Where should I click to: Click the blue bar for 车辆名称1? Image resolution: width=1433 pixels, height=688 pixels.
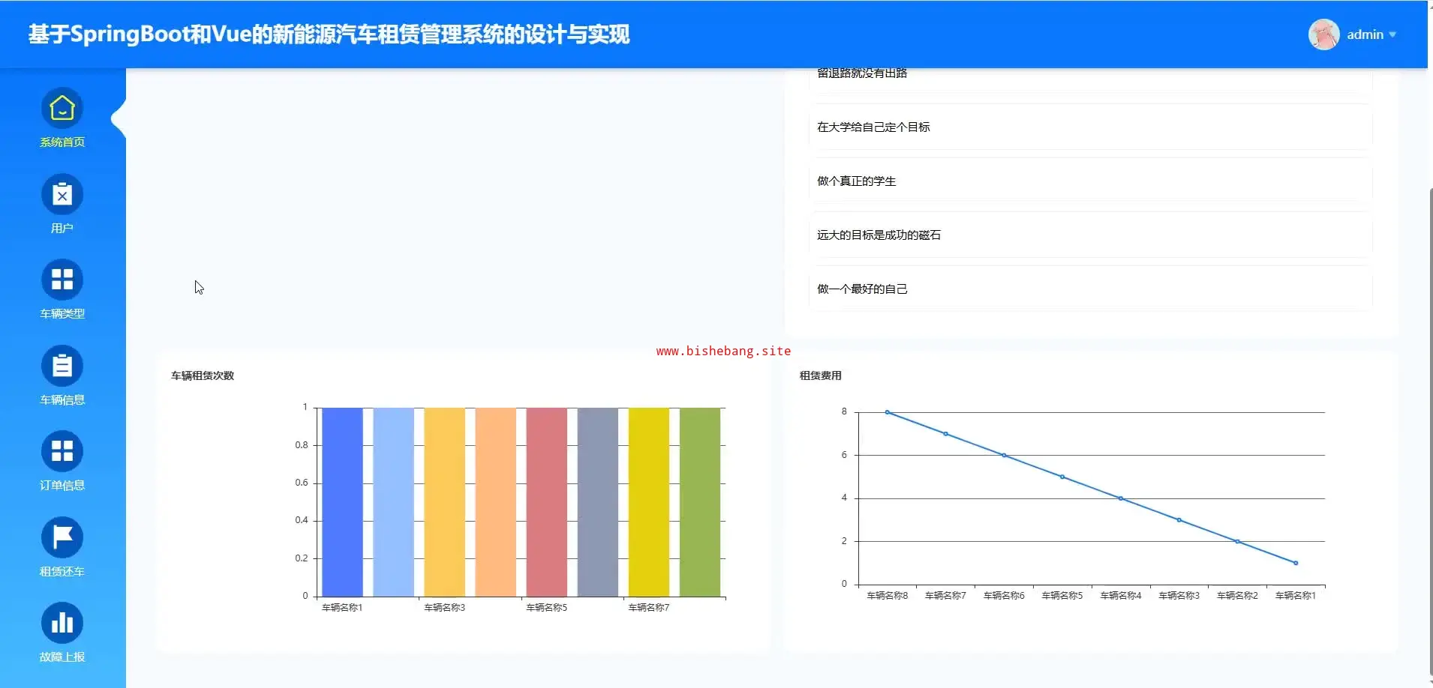click(x=342, y=502)
